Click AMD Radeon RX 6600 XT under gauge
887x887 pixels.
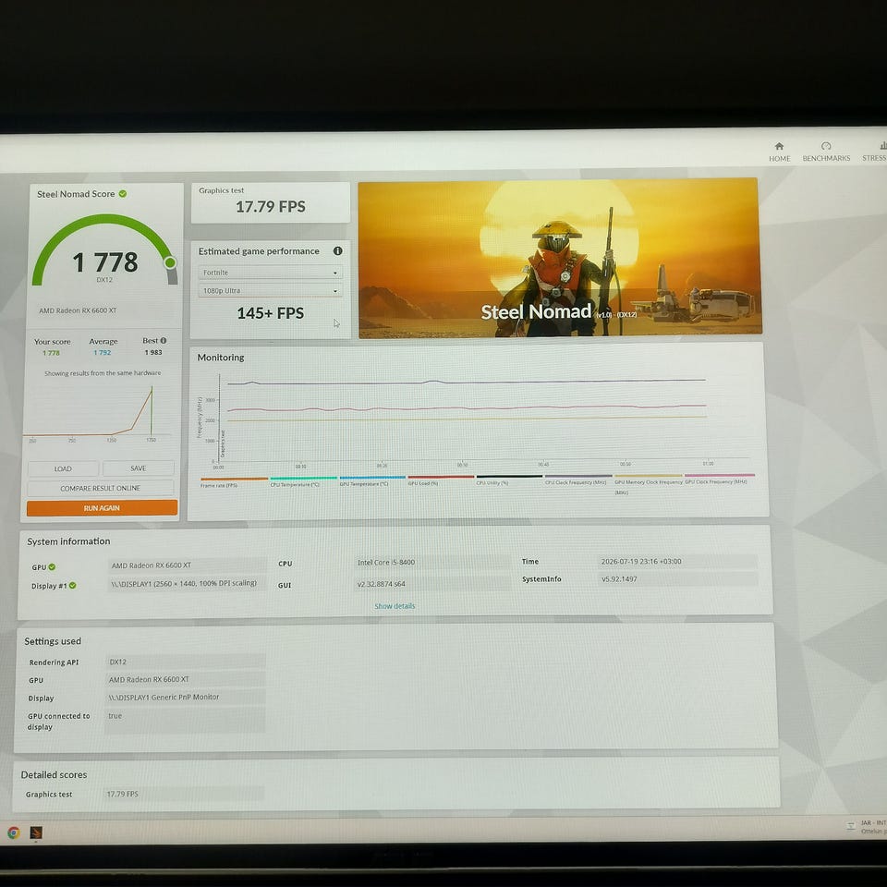click(78, 310)
